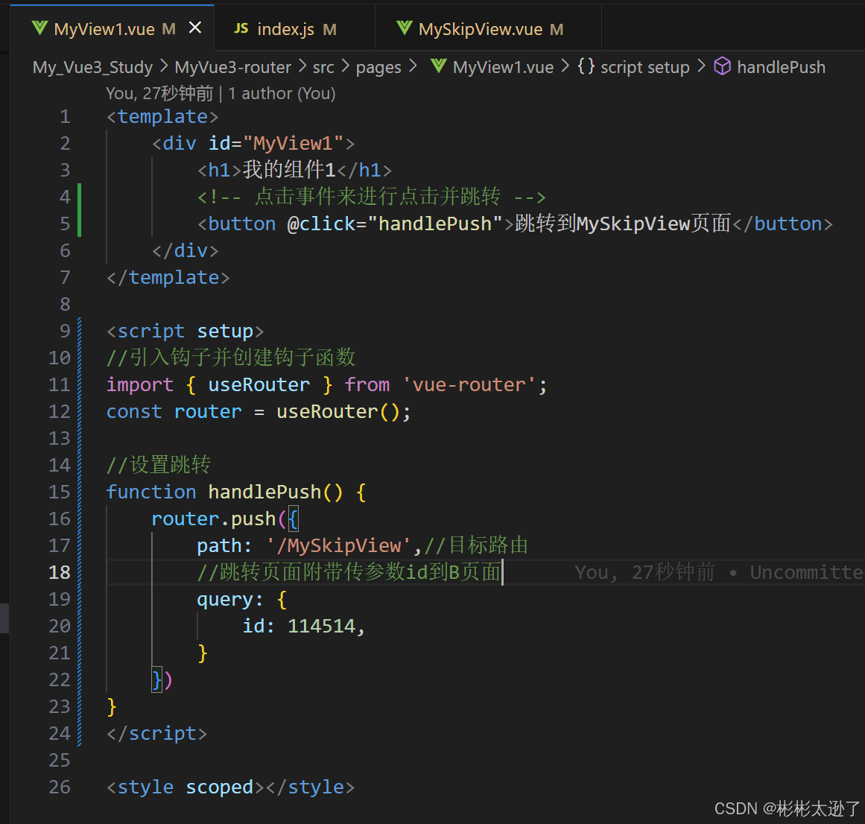865x824 pixels.
Task: Select script setup in the breadcrumb
Action: pos(645,67)
